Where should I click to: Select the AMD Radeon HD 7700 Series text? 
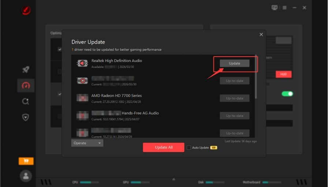[x=116, y=96]
